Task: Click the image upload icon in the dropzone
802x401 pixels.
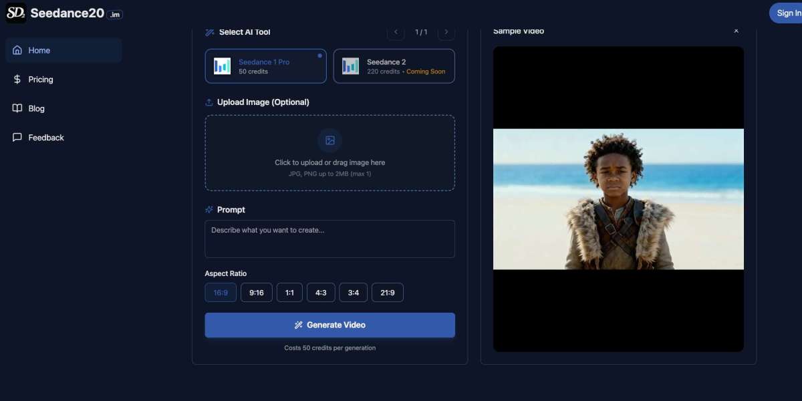Action: [329, 140]
